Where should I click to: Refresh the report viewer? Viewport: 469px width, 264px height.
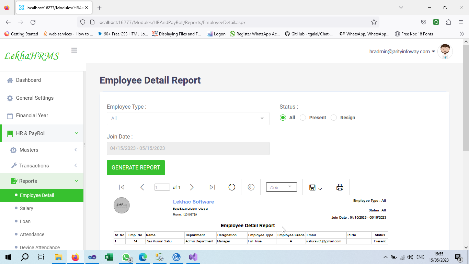(232, 187)
